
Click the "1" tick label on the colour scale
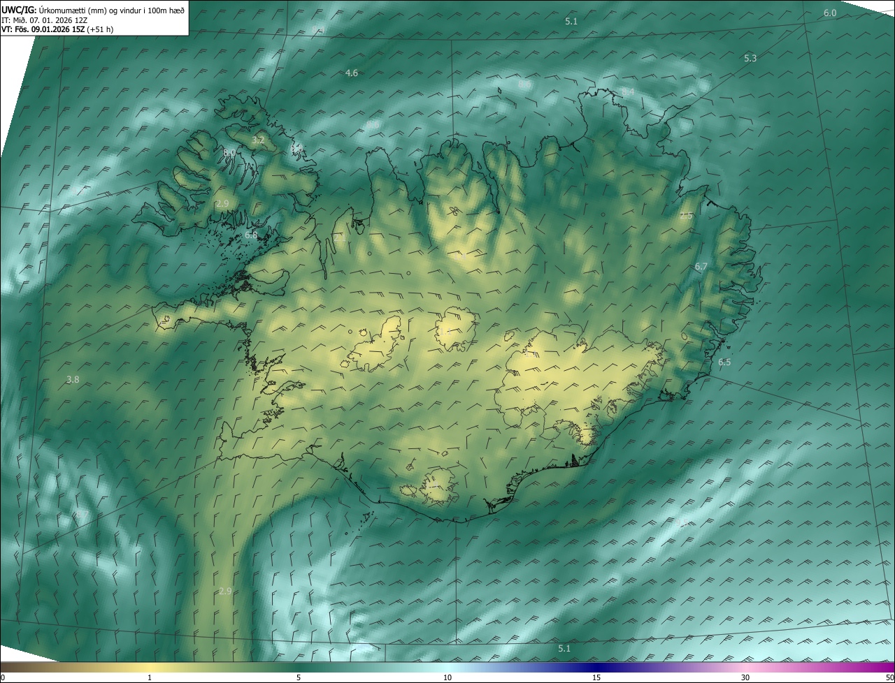[x=150, y=677]
